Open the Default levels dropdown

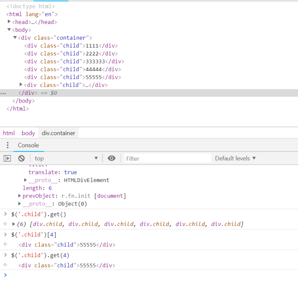click(235, 158)
